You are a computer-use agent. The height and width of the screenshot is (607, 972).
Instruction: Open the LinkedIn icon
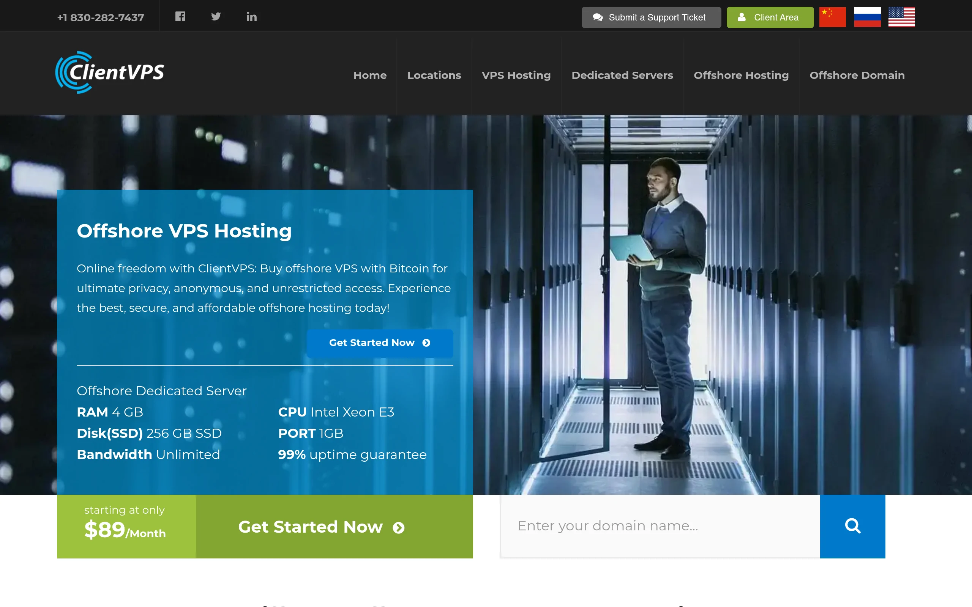point(251,16)
